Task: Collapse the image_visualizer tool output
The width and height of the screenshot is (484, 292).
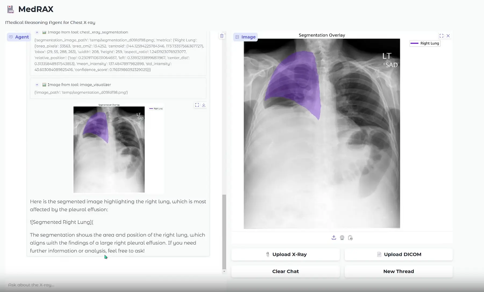Action: click(x=37, y=85)
